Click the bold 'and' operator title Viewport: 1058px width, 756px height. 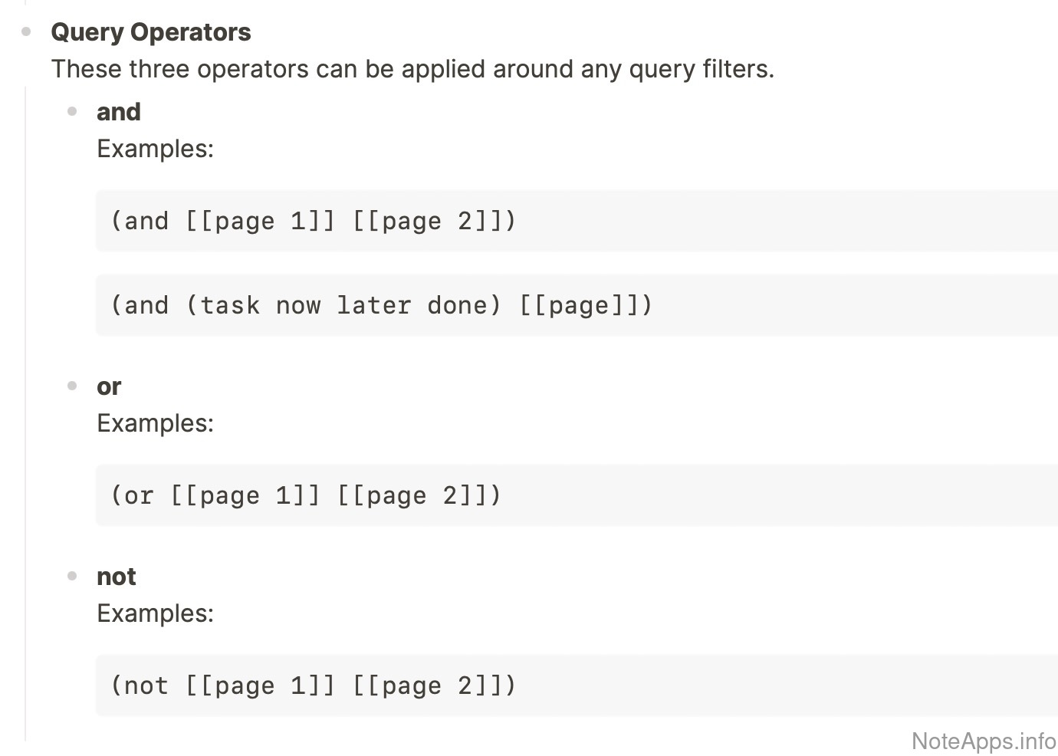(x=119, y=112)
